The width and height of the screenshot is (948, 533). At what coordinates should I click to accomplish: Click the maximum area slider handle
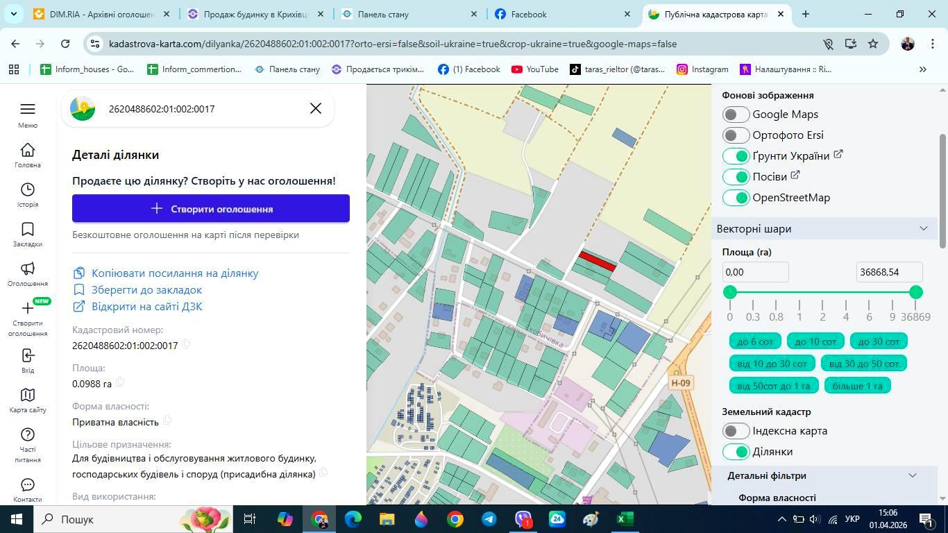coord(916,292)
